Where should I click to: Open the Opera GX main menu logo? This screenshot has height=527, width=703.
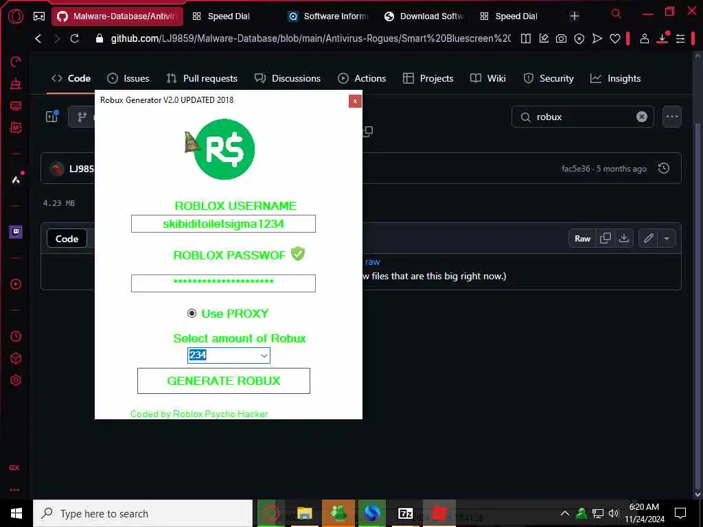[x=16, y=16]
